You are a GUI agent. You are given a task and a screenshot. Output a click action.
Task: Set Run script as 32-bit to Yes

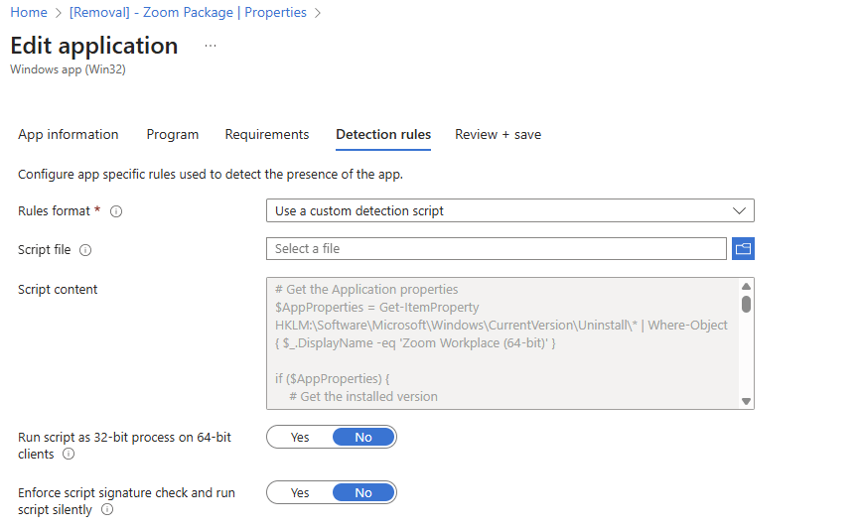[x=300, y=437]
